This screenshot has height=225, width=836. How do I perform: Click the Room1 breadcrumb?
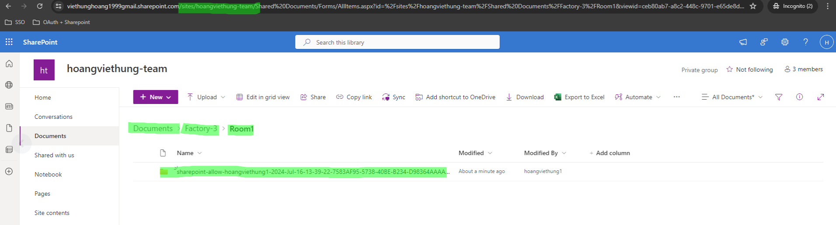pos(241,128)
